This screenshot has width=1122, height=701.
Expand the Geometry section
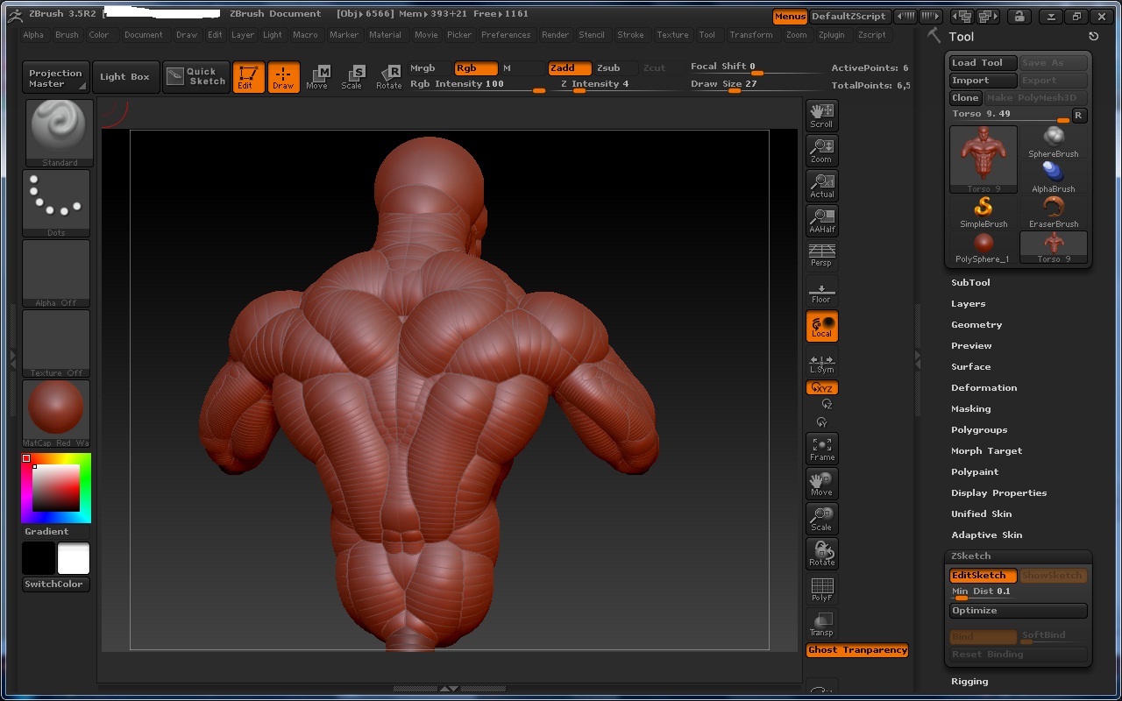point(976,324)
